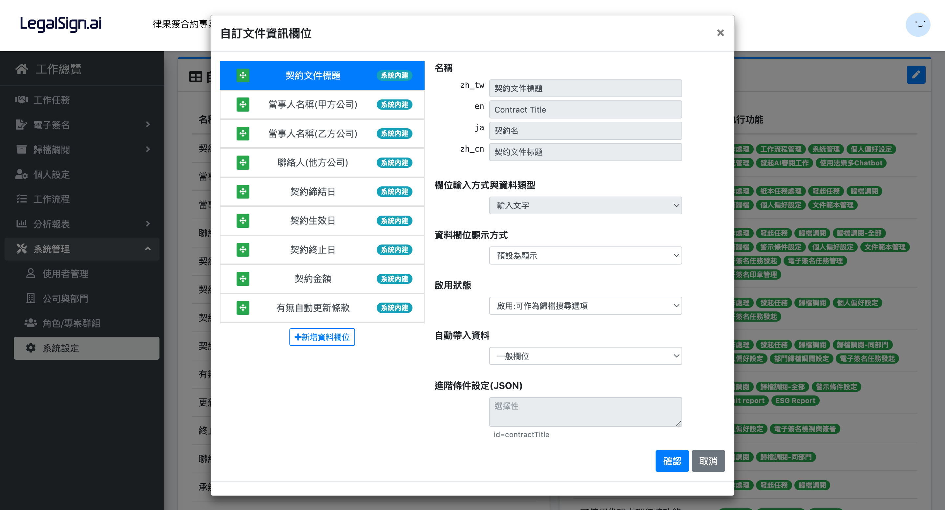Expand the 電子簽名 submenu chevron

click(148, 124)
